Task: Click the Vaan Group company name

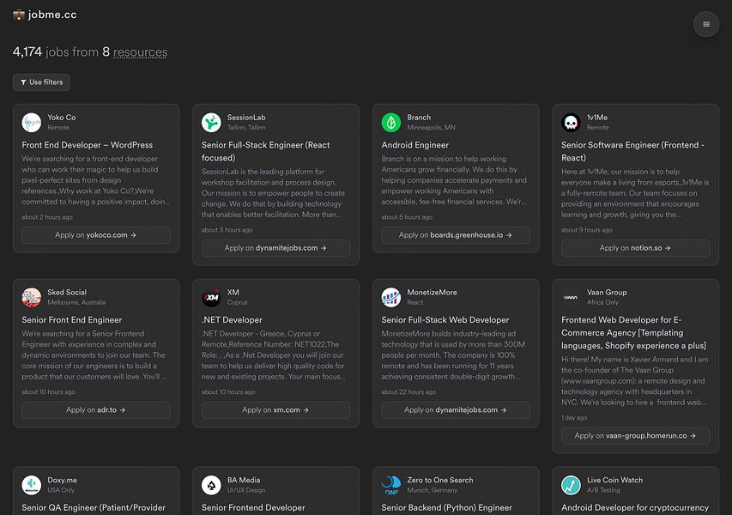Action: click(607, 293)
